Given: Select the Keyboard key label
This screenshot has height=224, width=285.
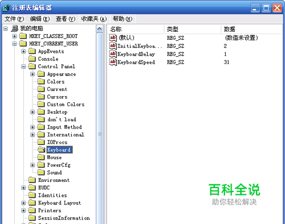Looking at the screenshot, I should click(x=59, y=150).
